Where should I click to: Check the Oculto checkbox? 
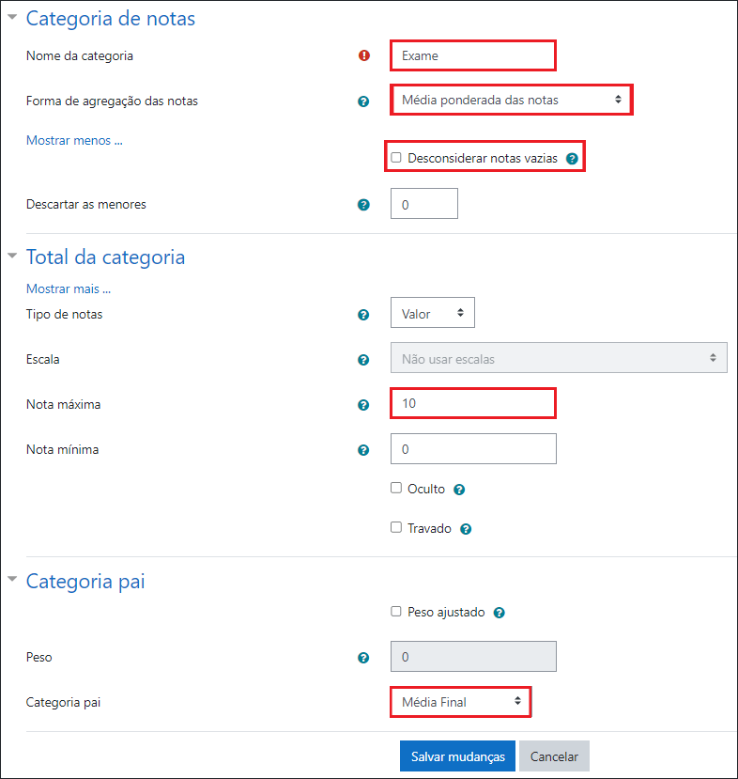(x=396, y=489)
